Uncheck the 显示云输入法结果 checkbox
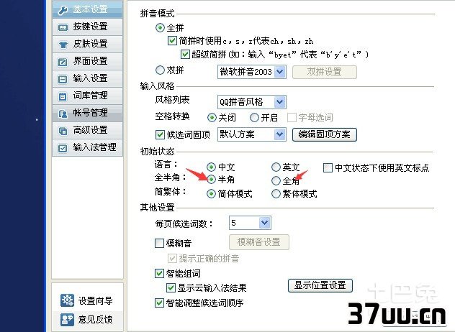The width and height of the screenshot is (455, 332). point(171,287)
